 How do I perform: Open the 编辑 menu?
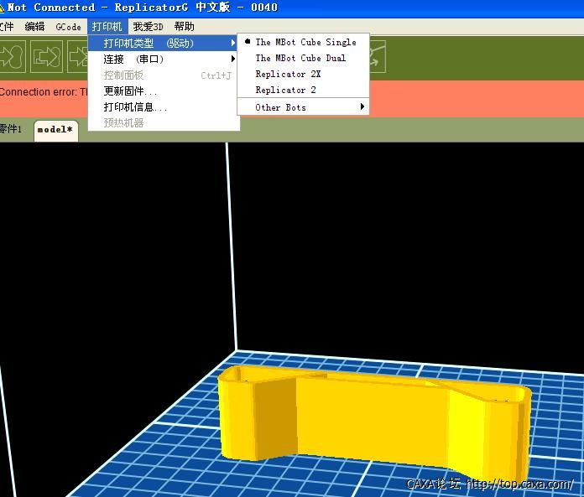[x=34, y=26]
